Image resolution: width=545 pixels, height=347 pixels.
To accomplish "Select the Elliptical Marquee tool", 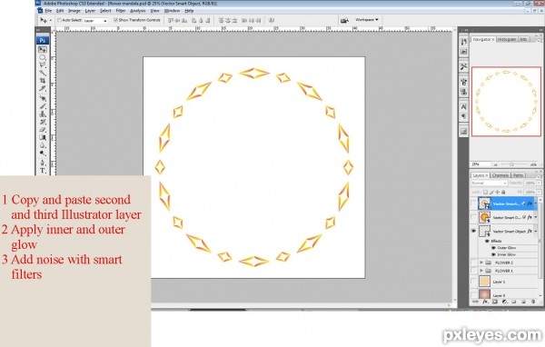I will click(x=43, y=57).
